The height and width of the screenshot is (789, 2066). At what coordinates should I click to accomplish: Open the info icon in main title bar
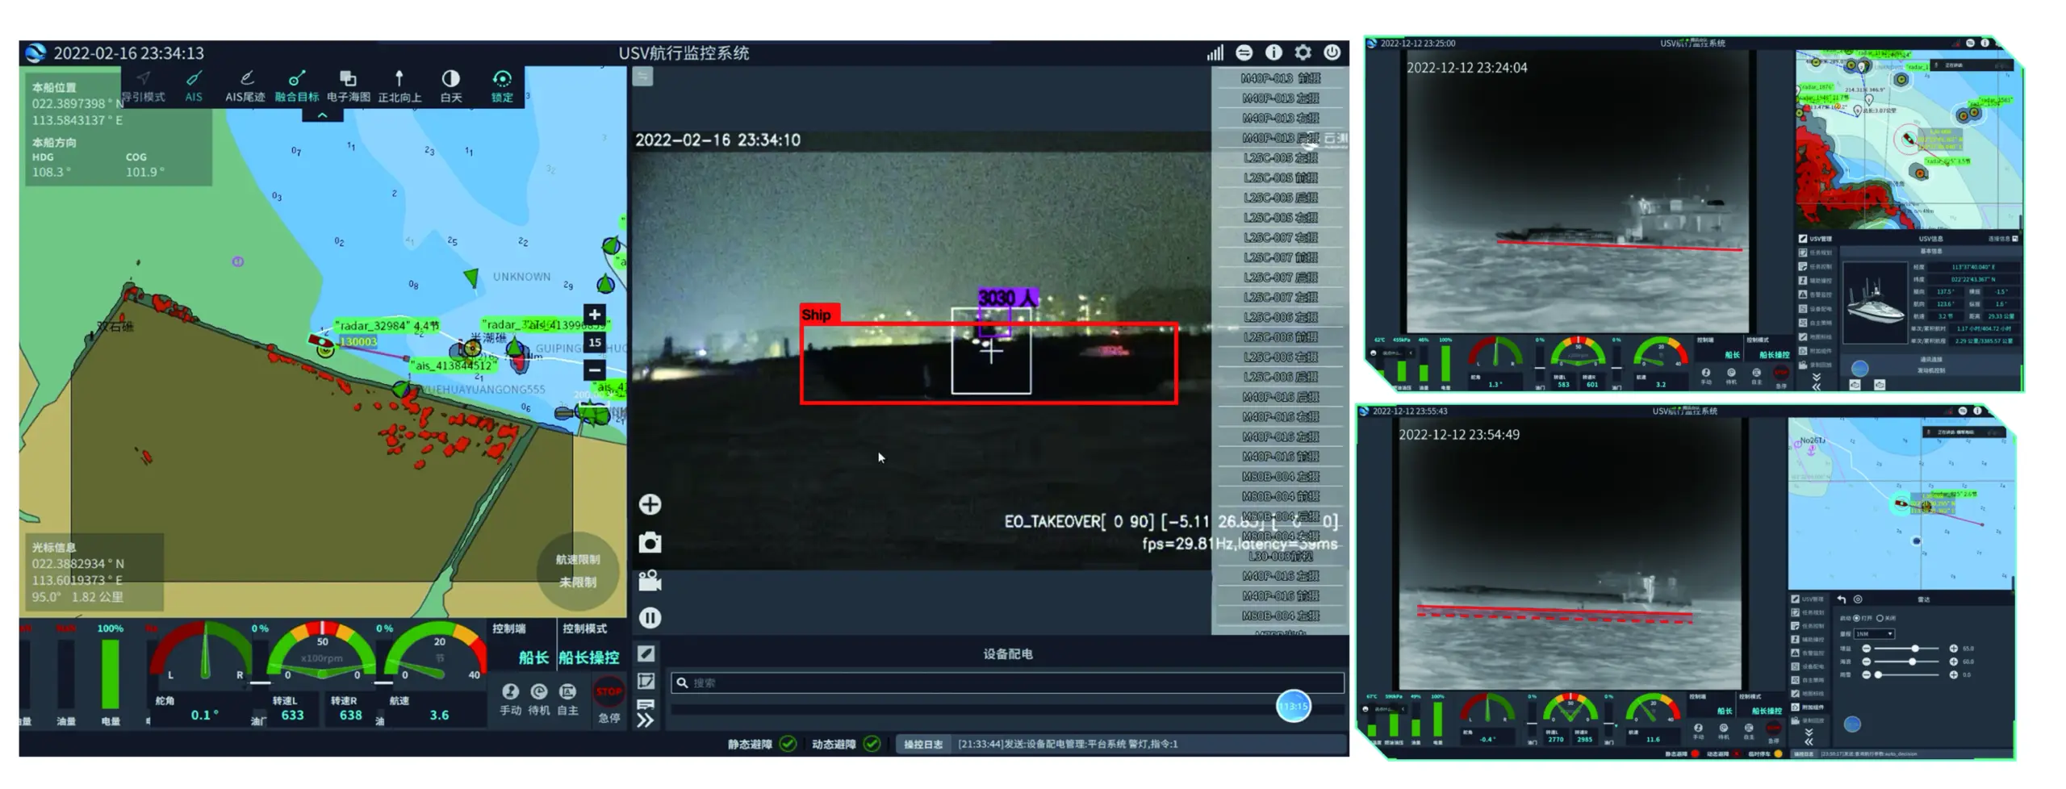(x=1273, y=52)
